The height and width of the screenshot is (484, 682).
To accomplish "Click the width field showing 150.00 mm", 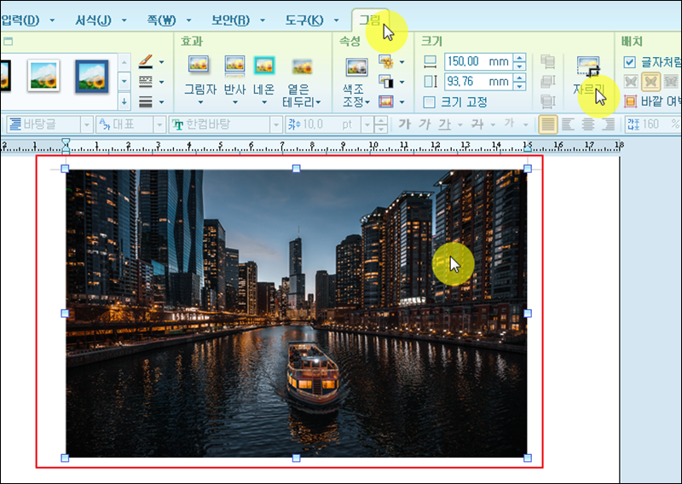I will [478, 61].
